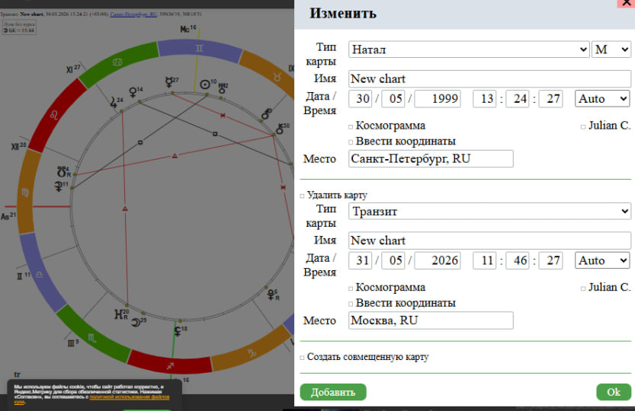
Task: Click the natal day field showing 30
Action: point(360,99)
